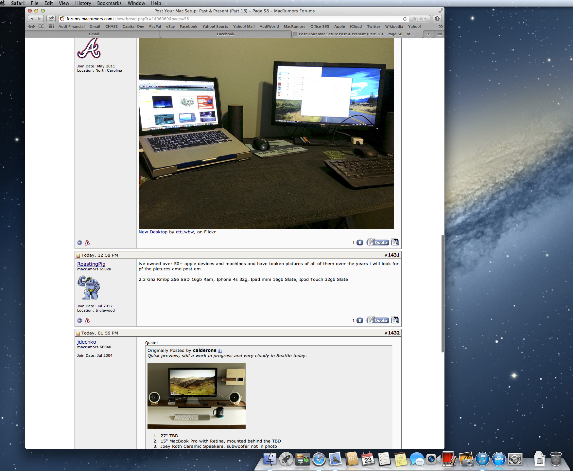This screenshot has height=471, width=573.
Task: Open the post permalink 1432
Action: point(394,333)
